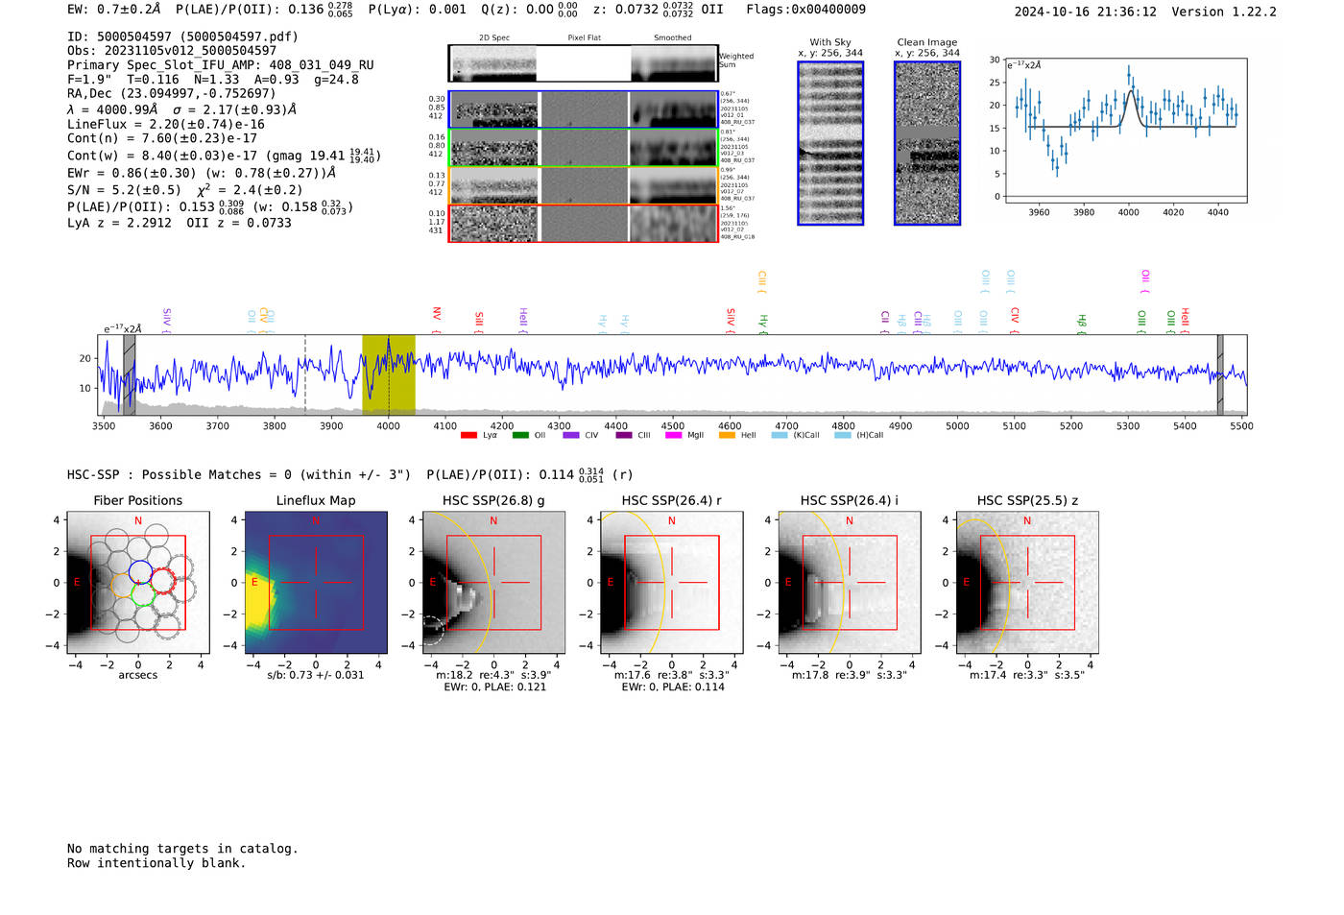Click the red SiII line label
1344x915 pixels.
coord(479,322)
